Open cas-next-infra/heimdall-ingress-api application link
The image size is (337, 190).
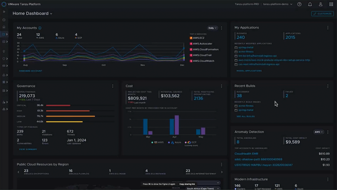259,65
